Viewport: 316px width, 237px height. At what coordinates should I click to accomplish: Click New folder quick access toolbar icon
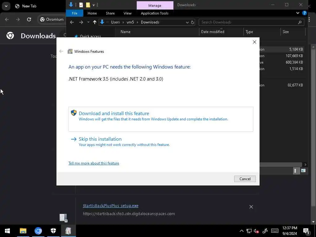click(x=88, y=5)
